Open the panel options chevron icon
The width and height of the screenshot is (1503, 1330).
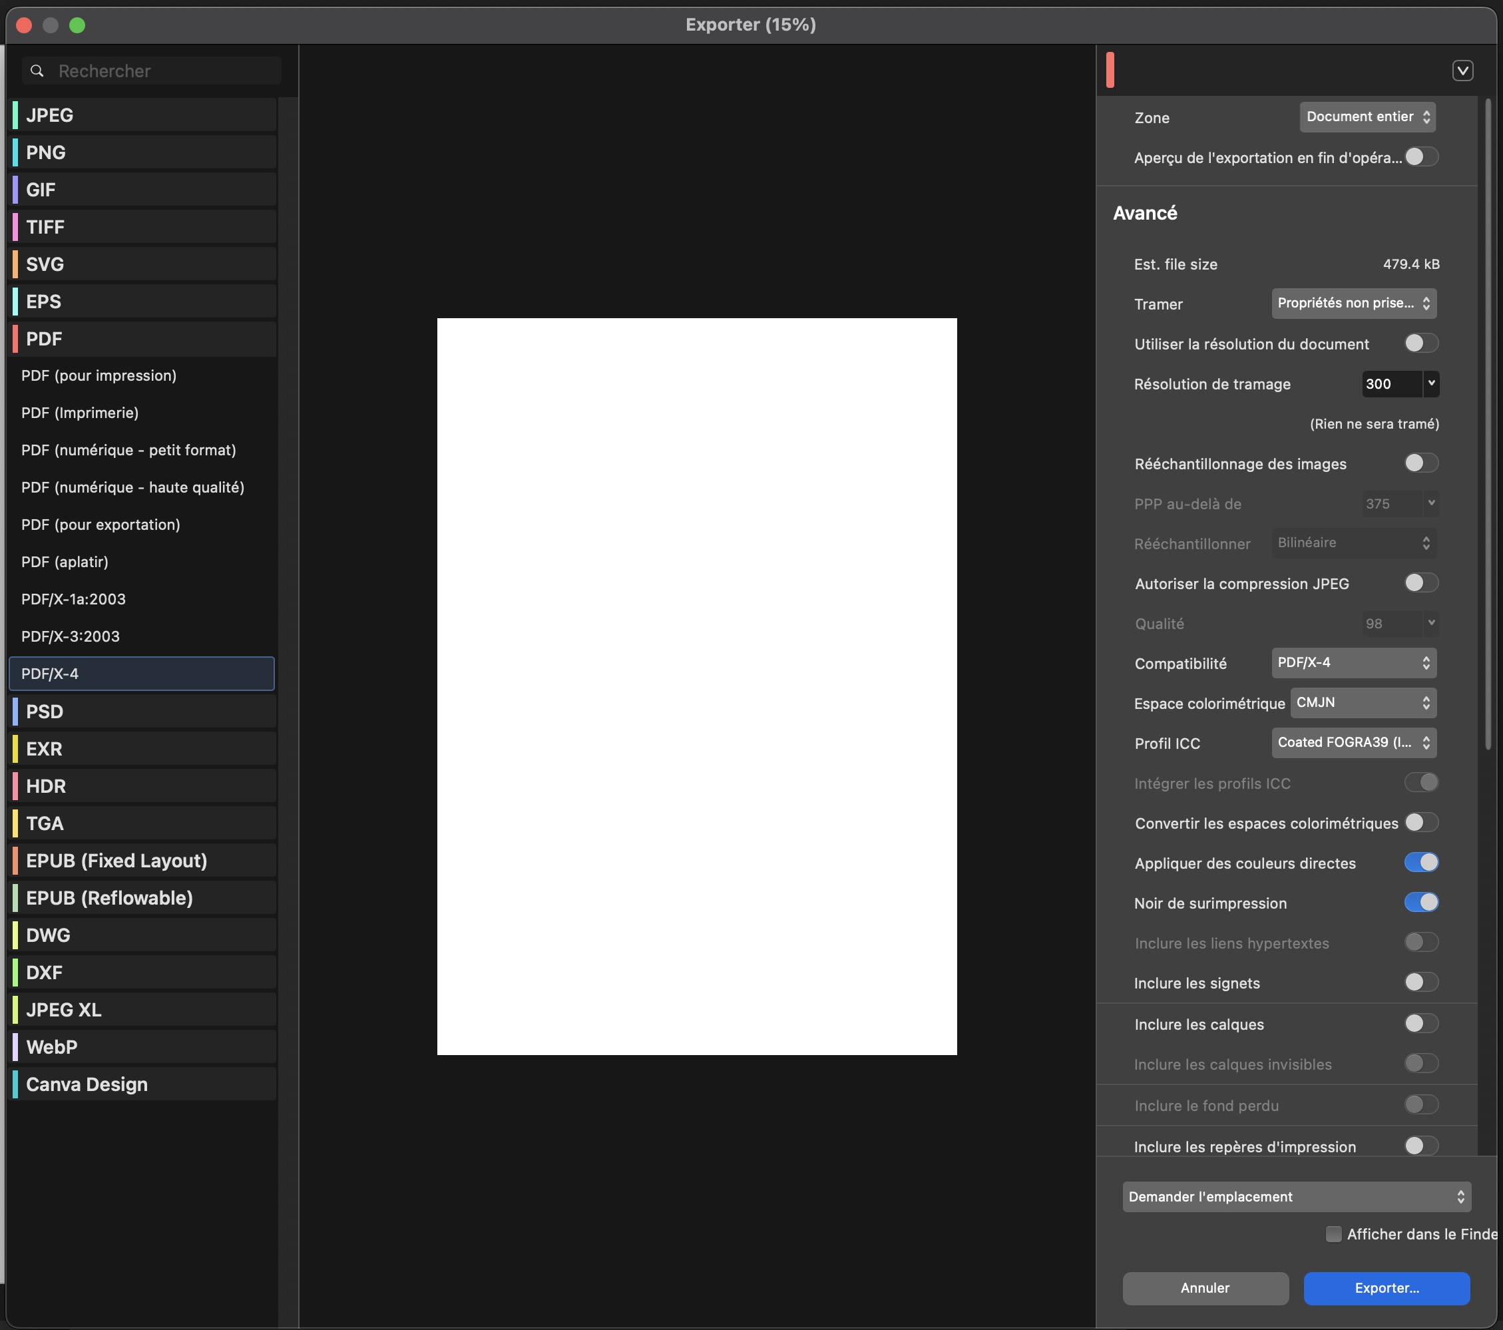1462,71
